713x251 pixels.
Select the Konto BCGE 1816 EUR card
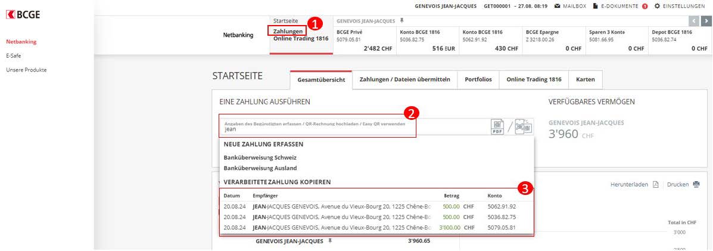[x=428, y=41]
